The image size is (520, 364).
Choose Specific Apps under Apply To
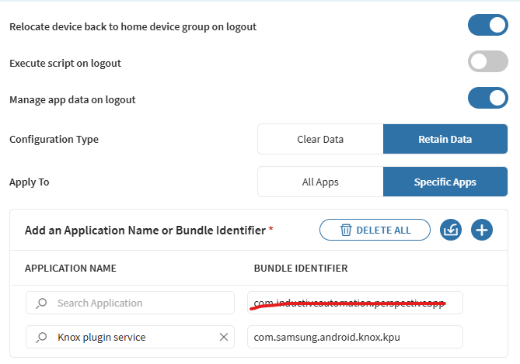[x=445, y=182]
